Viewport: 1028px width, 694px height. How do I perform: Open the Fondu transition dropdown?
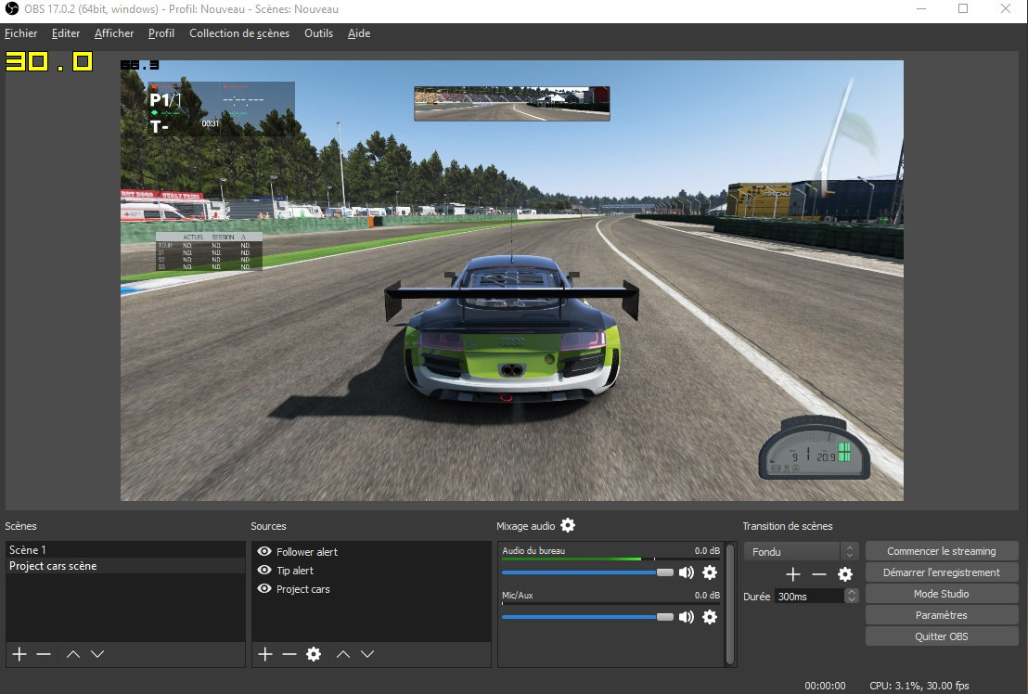pos(801,552)
